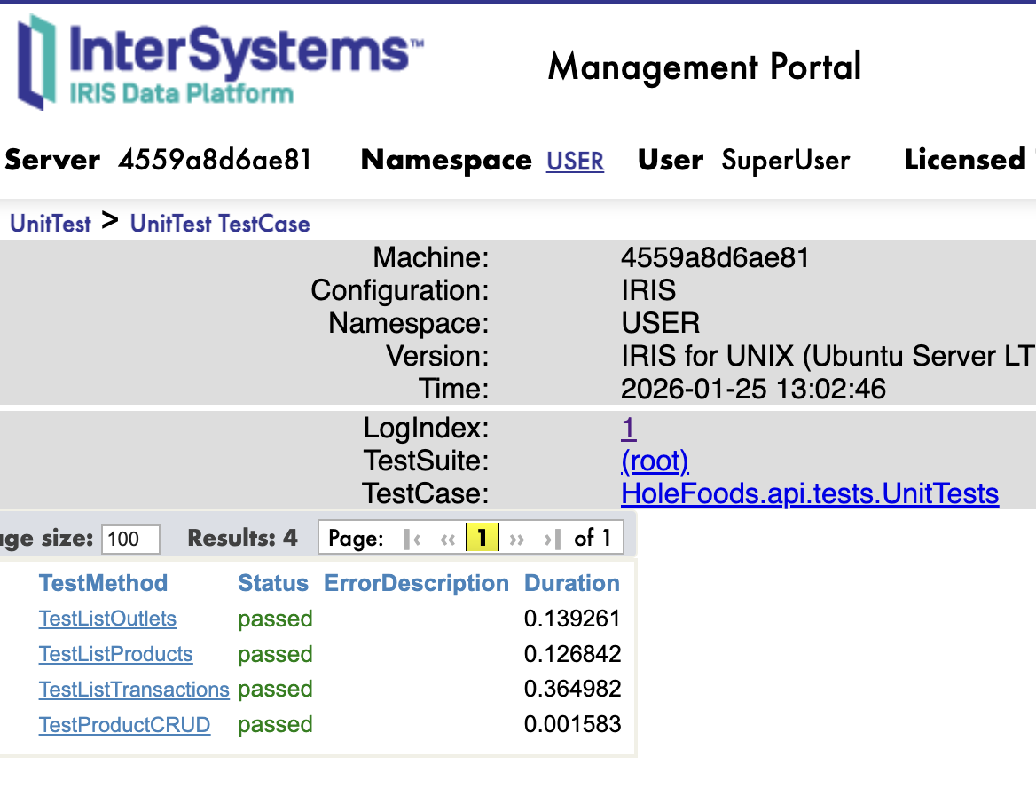Select page number 1 in pager
This screenshot has height=788, width=1036.
tap(483, 538)
